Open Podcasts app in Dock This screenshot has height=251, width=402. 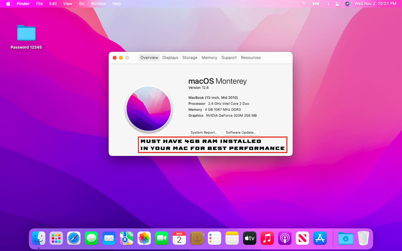pyautogui.click(x=285, y=238)
